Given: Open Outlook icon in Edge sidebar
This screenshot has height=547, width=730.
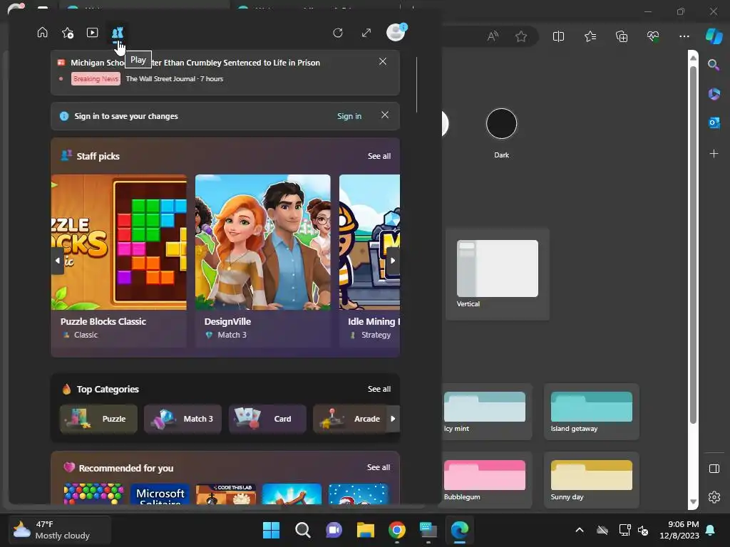Looking at the screenshot, I should coord(714,123).
